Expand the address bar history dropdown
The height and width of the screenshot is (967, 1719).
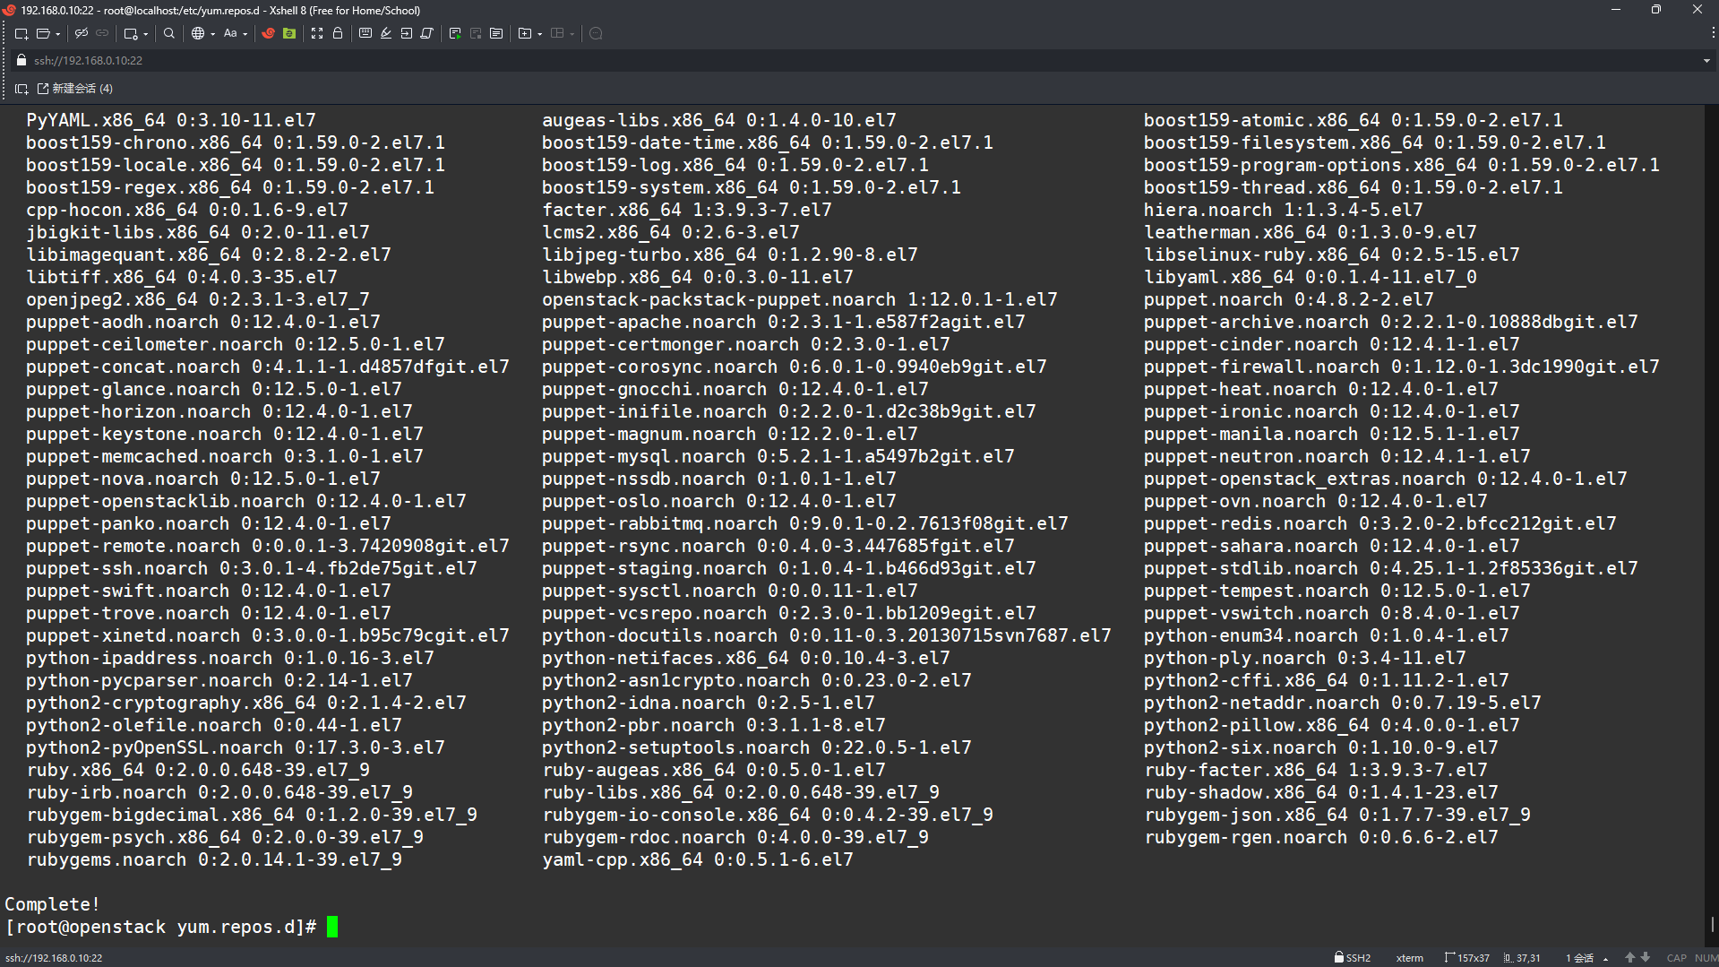pos(1706,61)
